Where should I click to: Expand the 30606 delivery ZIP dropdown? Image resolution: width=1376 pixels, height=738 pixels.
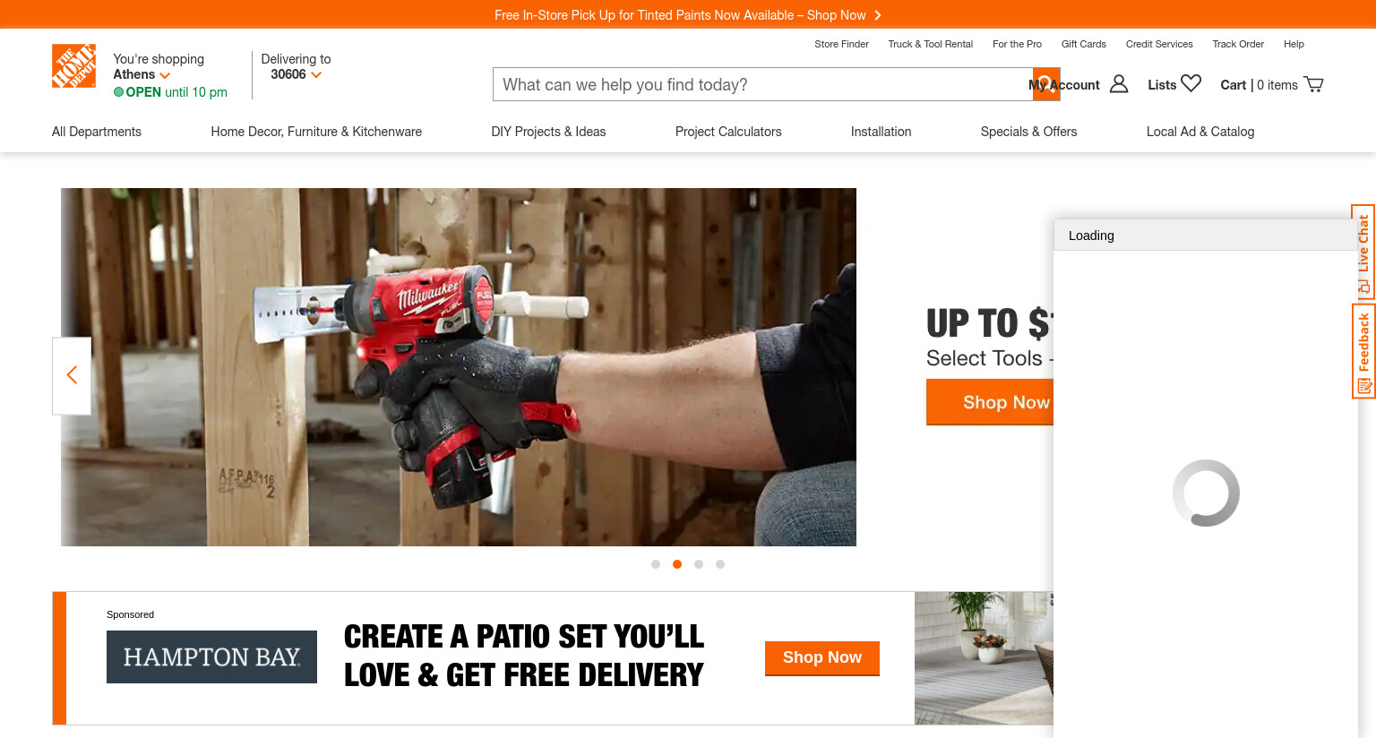pyautogui.click(x=296, y=74)
